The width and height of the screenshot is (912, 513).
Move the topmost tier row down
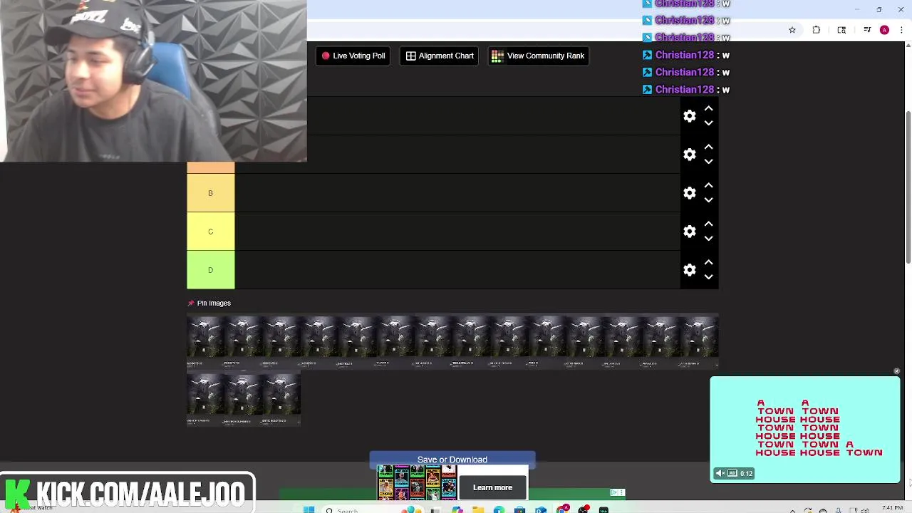click(708, 123)
